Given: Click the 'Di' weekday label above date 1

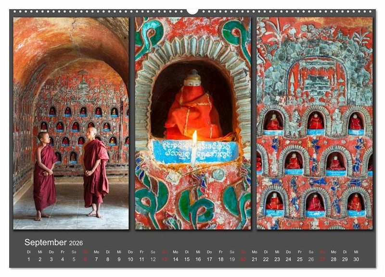Looking at the screenshot, I should point(28,252).
